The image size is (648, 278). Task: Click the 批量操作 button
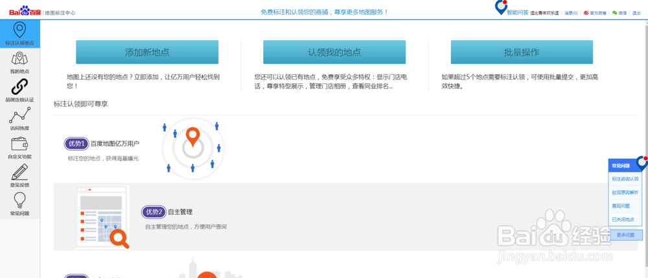[x=522, y=52]
